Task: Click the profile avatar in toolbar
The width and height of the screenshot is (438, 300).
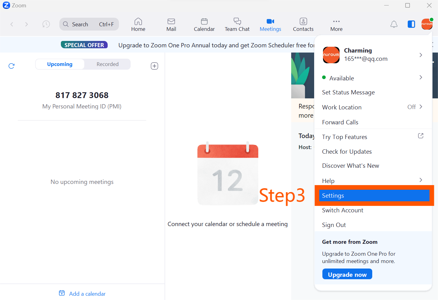Action: (427, 24)
